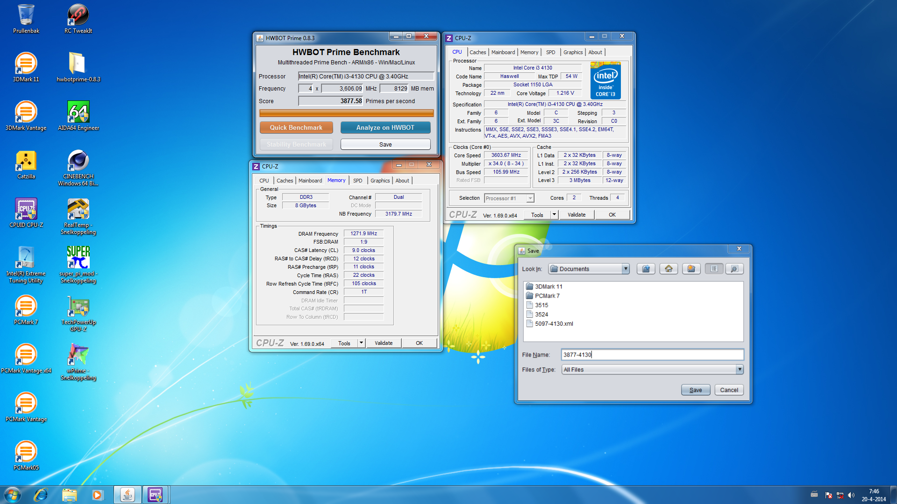Select RC TweakIt desktop icon
Viewport: 897px width, 504px height.
78,19
